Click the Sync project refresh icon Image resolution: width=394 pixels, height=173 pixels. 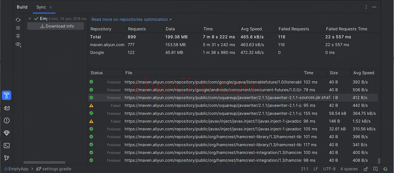18,20
